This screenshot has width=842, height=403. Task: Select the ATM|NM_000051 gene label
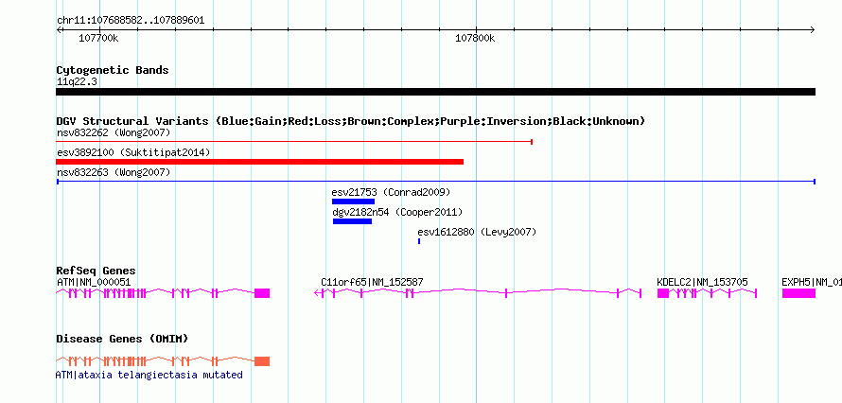[94, 282]
